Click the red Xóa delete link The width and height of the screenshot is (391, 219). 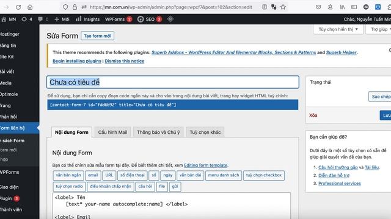click(313, 115)
